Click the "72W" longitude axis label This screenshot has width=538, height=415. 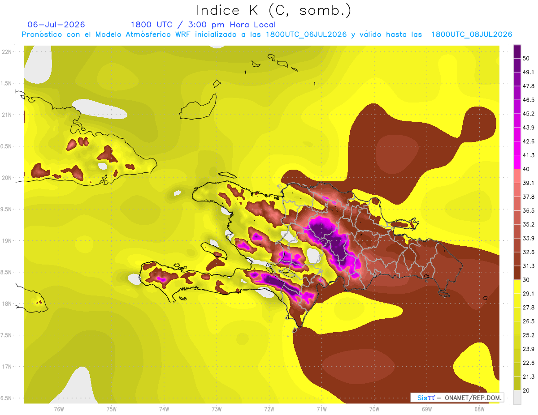click(269, 409)
